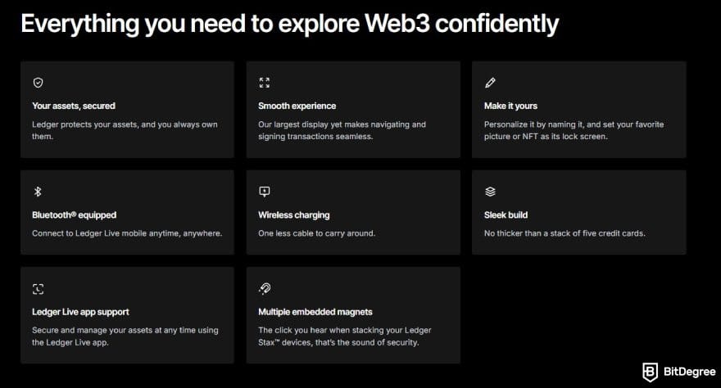Click the BitDegree shield logo icon
The width and height of the screenshot is (721, 388).
pos(651,372)
